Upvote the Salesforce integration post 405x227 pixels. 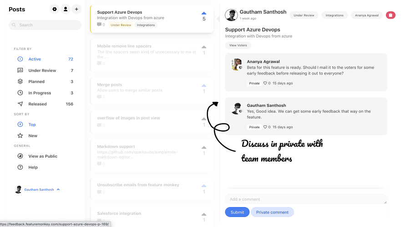tap(204, 214)
